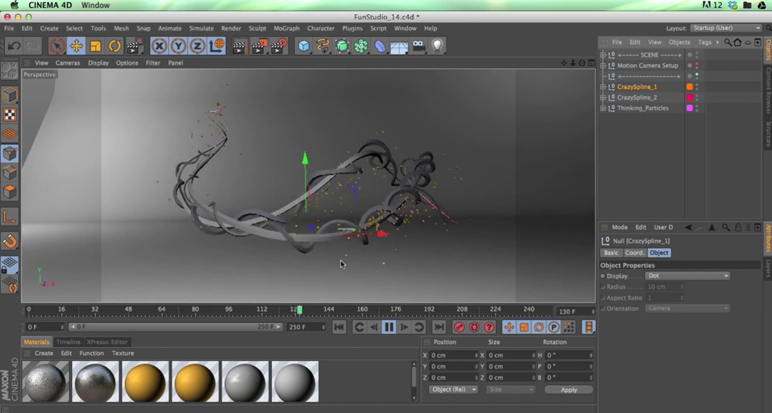Toggle autokeying red button
772x413 pixels.
tap(474, 327)
